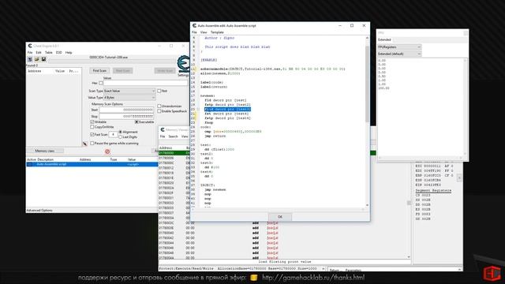This screenshot has width=505, height=284.
Task: Enable the Unrandomizer checkbox
Action: [x=159, y=106]
